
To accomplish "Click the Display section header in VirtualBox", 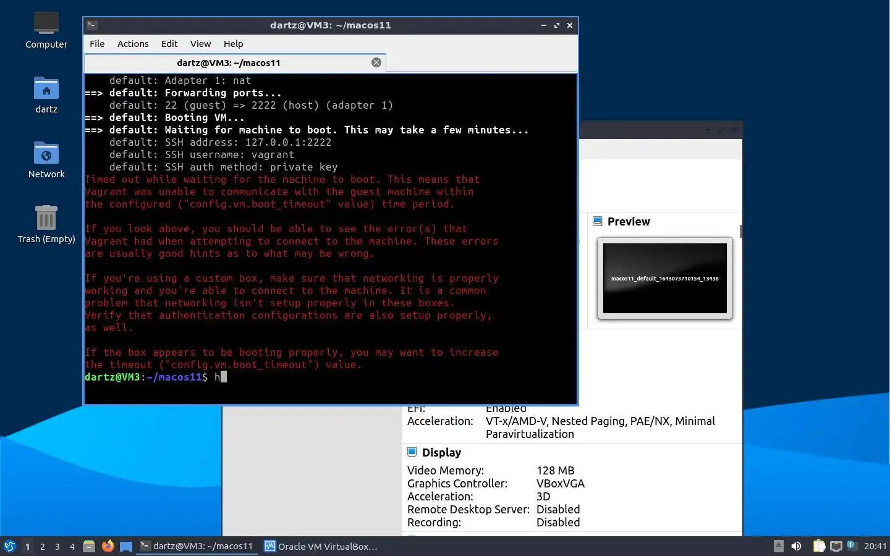I will (x=441, y=452).
